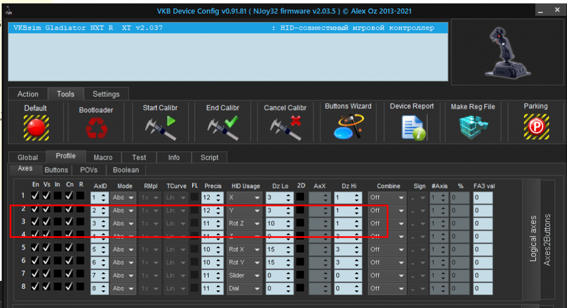Open the Buttons Wizard

pyautogui.click(x=348, y=126)
